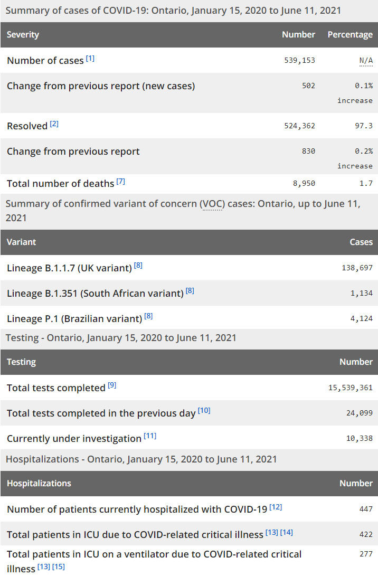Click the underlined VOC abbreviation

pyautogui.click(x=212, y=204)
